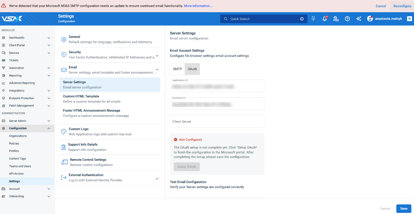Expand External Authentication section
The width and height of the screenshot is (414, 214).
[157, 179]
